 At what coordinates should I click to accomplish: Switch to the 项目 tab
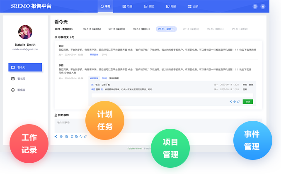pyautogui.click(x=127, y=7)
